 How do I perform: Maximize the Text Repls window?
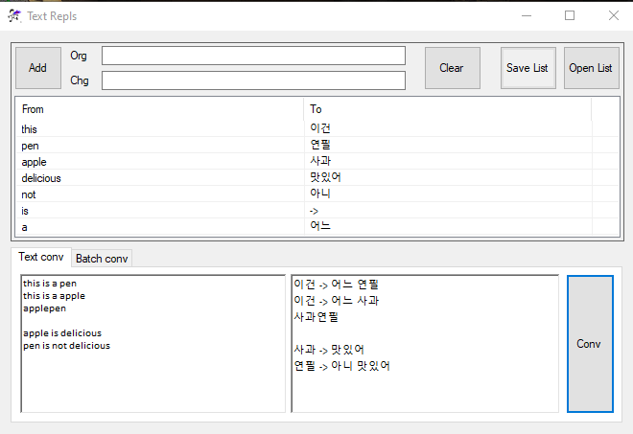point(570,15)
